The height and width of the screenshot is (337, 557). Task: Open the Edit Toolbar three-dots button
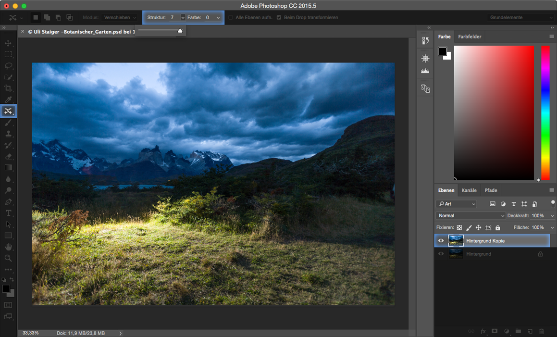pos(8,270)
